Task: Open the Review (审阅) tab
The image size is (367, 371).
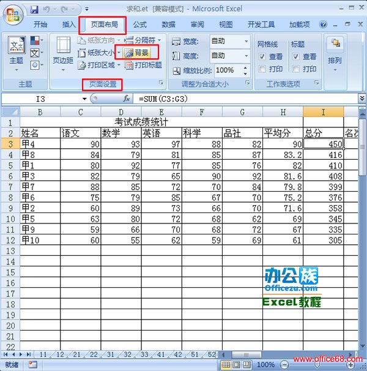Action: (x=197, y=24)
